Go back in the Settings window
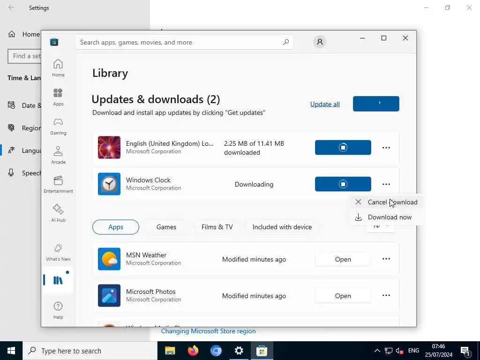 11,7
